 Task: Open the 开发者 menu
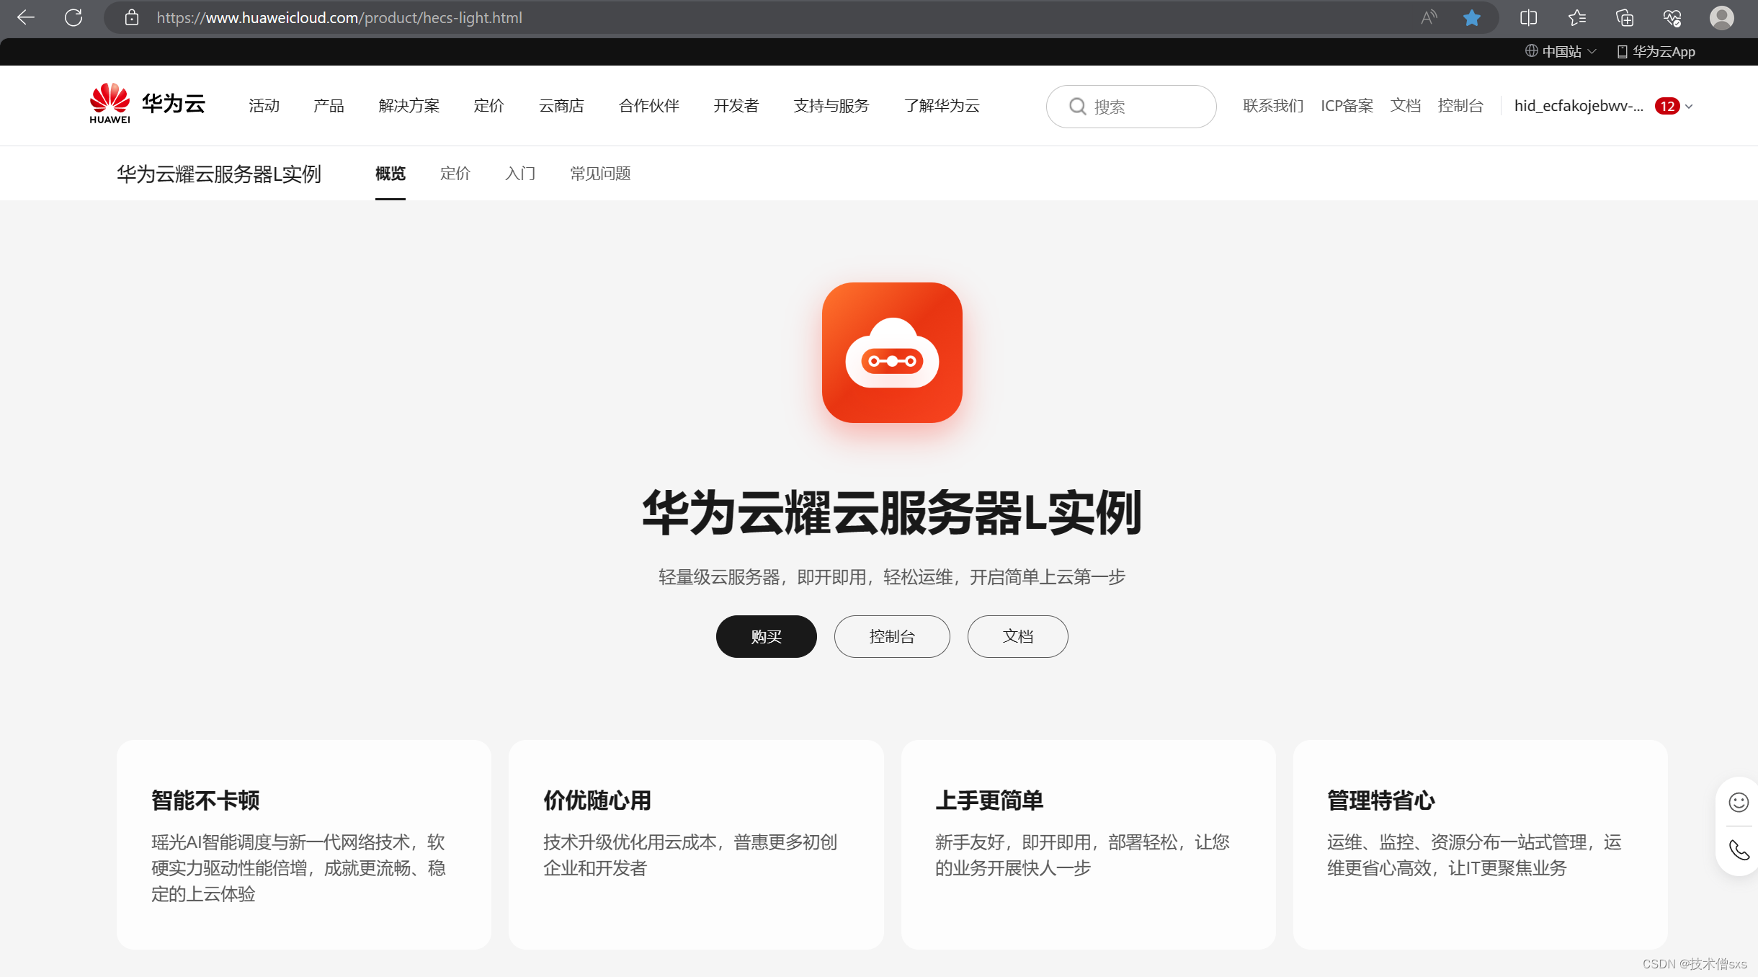(x=736, y=106)
